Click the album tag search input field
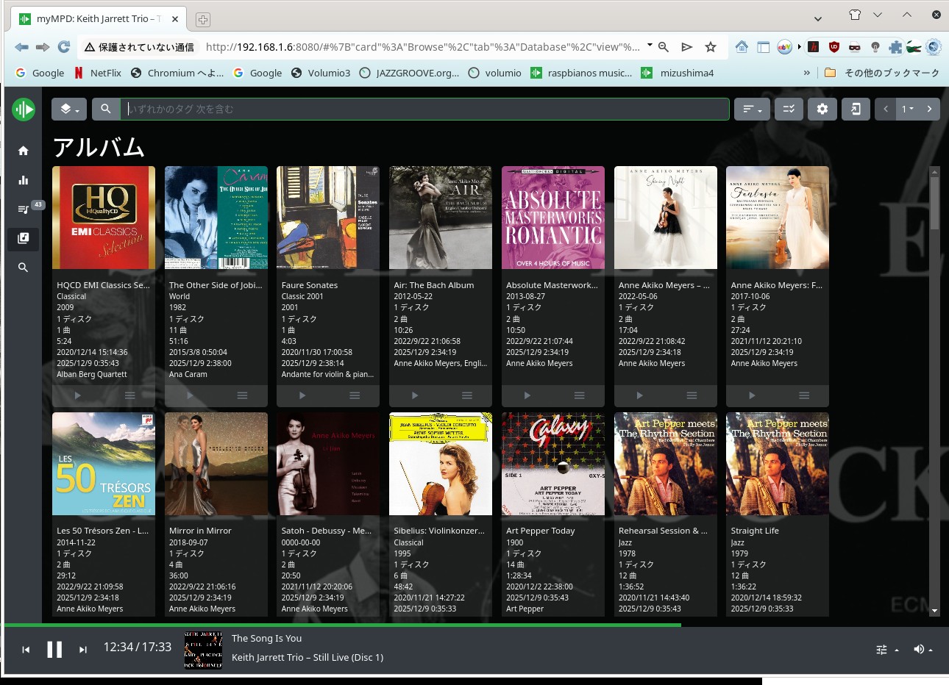 (x=424, y=109)
